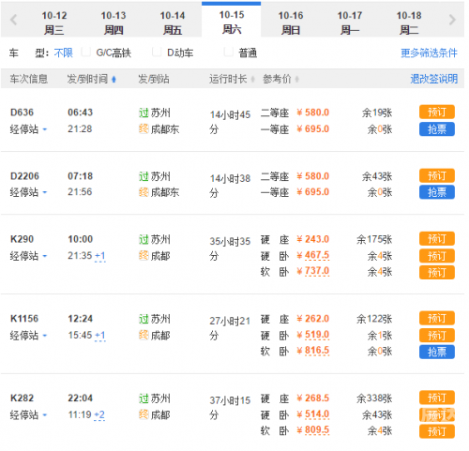This screenshot has height=451, width=469.
Task: Expand 经停站 stops for K290
Action: click(x=28, y=256)
